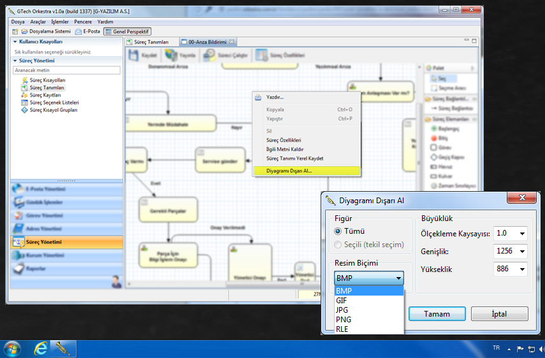Cancel the dialog with İptal
Screen dimensions: 545x358
(499, 314)
